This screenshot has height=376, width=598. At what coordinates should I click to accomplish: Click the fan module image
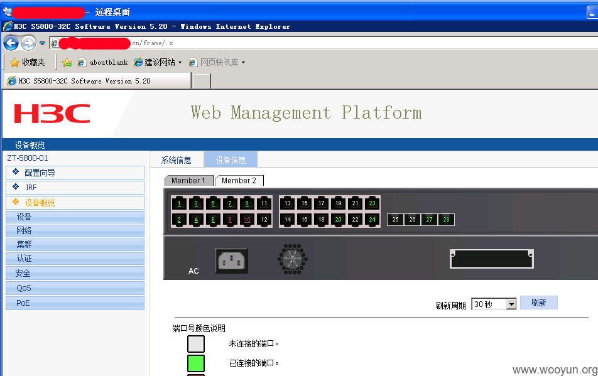tap(293, 259)
